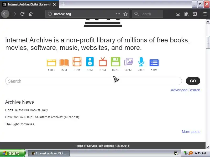Open the collections list icon labeled 1.6M

tap(154, 63)
